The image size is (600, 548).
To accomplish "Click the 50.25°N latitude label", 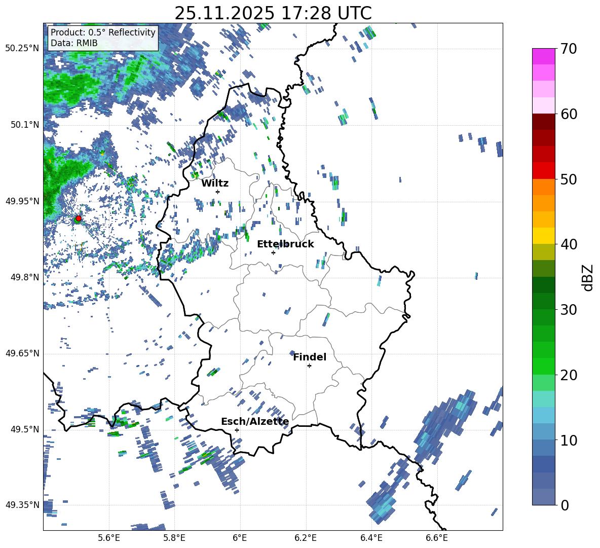I will click(22, 49).
